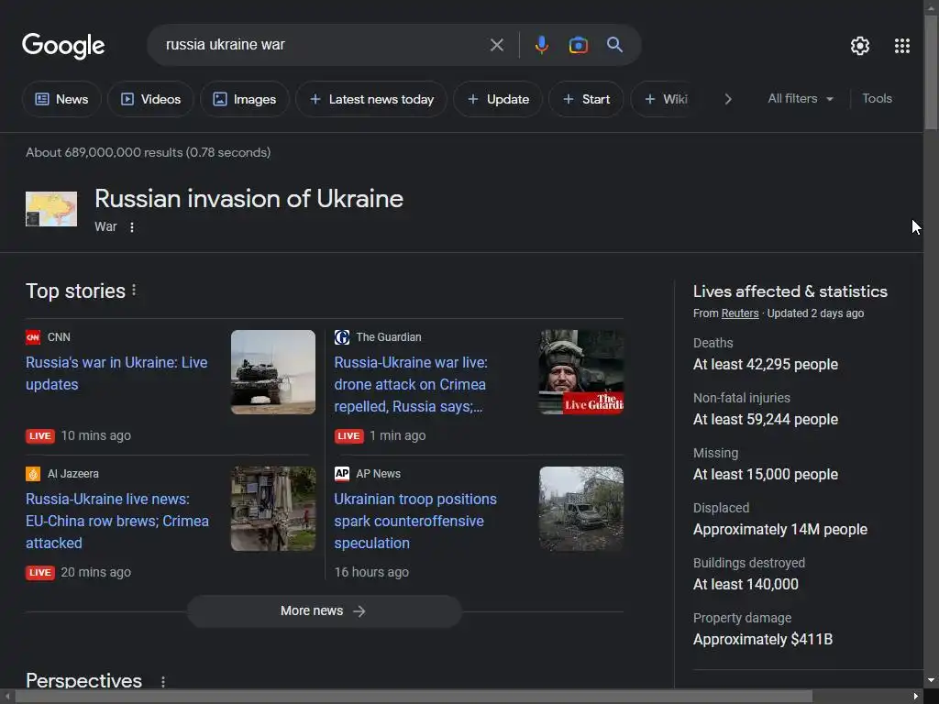Open the map thumbnail of Ukraine
939x704 pixels.
[51, 209]
